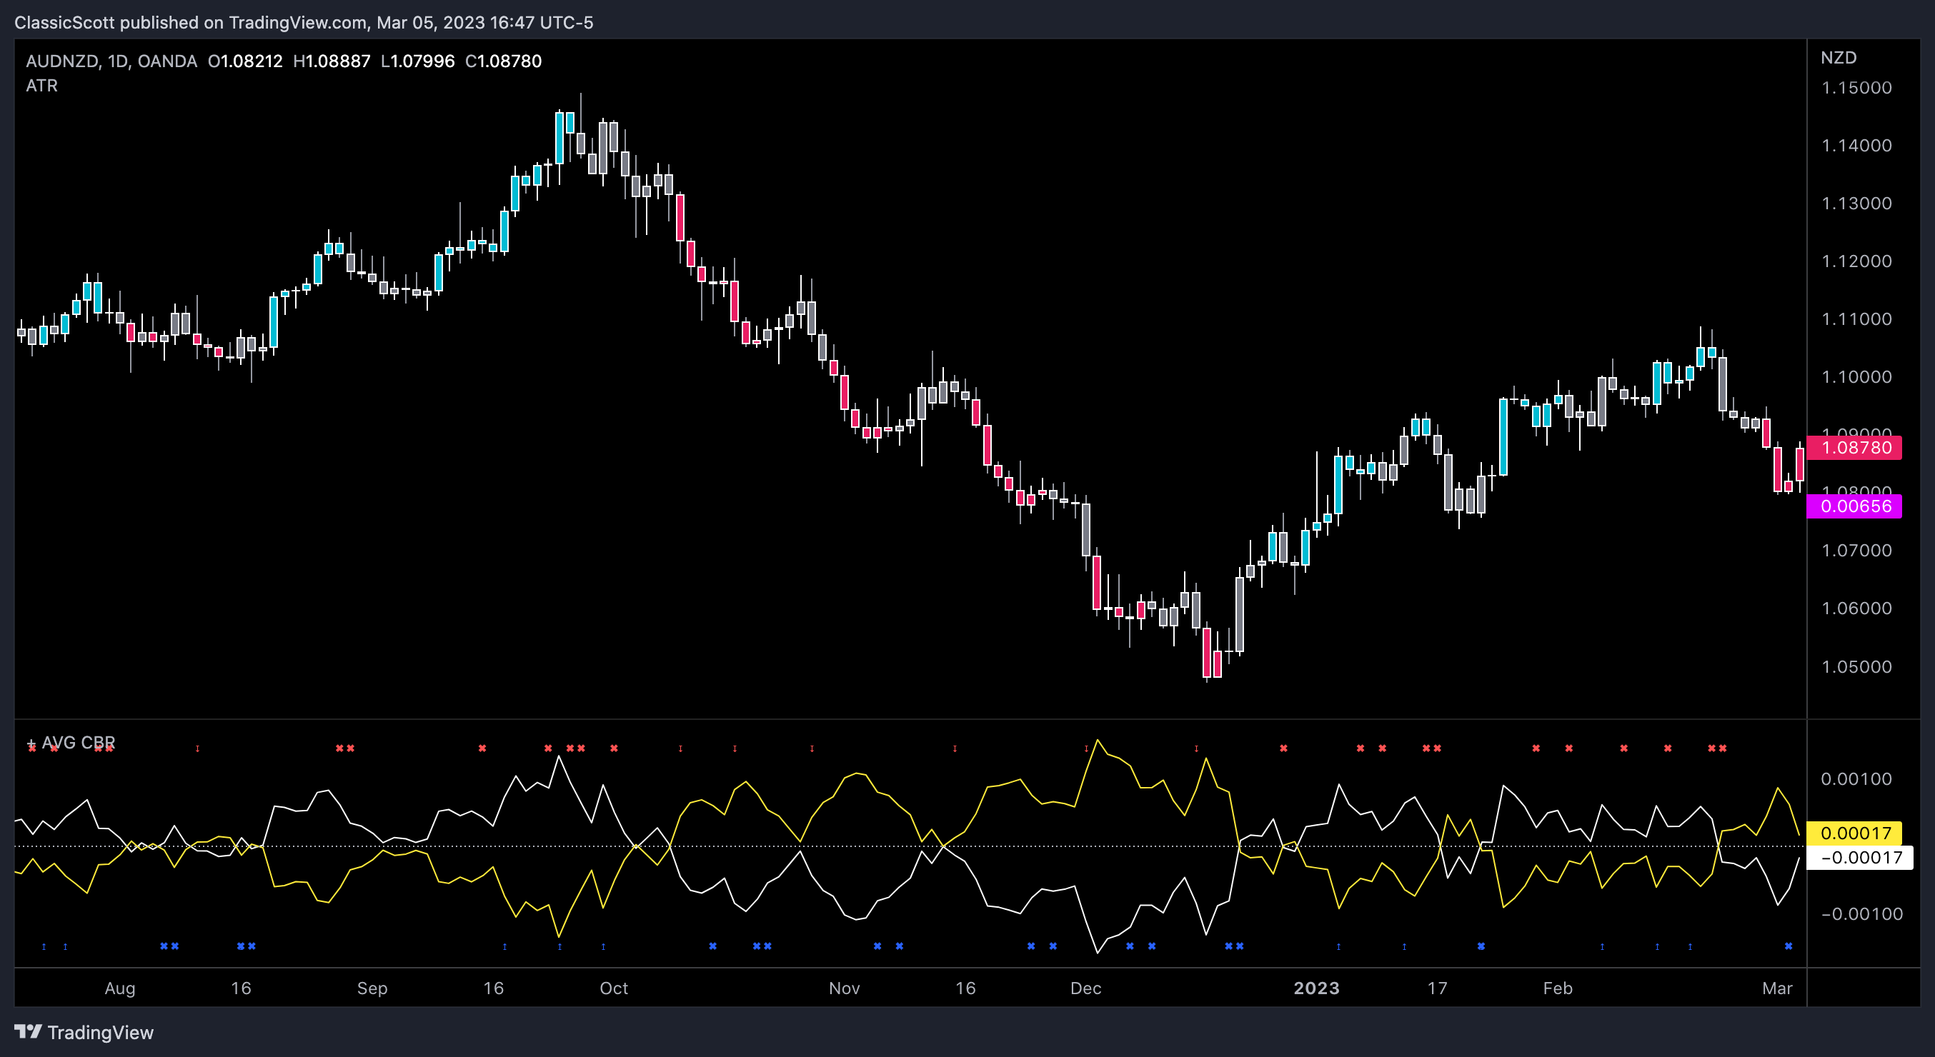The image size is (1935, 1057).
Task: Click the TradingView logo at the bottom
Action: pyautogui.click(x=84, y=1032)
